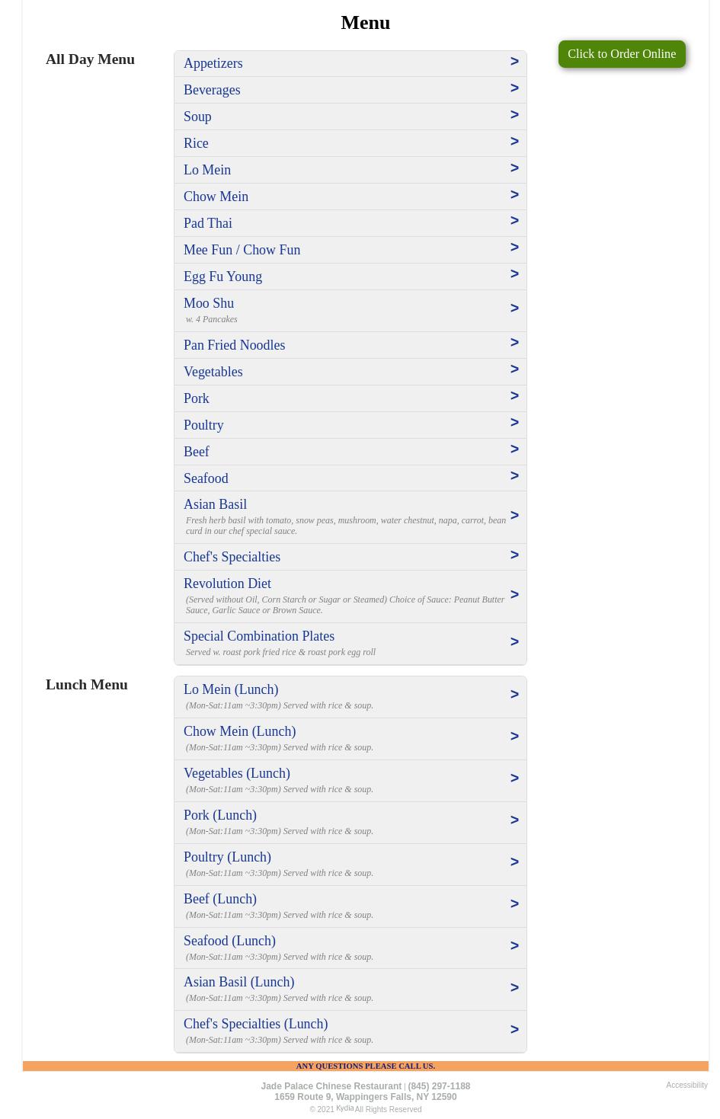Screen dimensions: 720x1119
Task: Click the Kydia footer link
Action: [344, 1108]
